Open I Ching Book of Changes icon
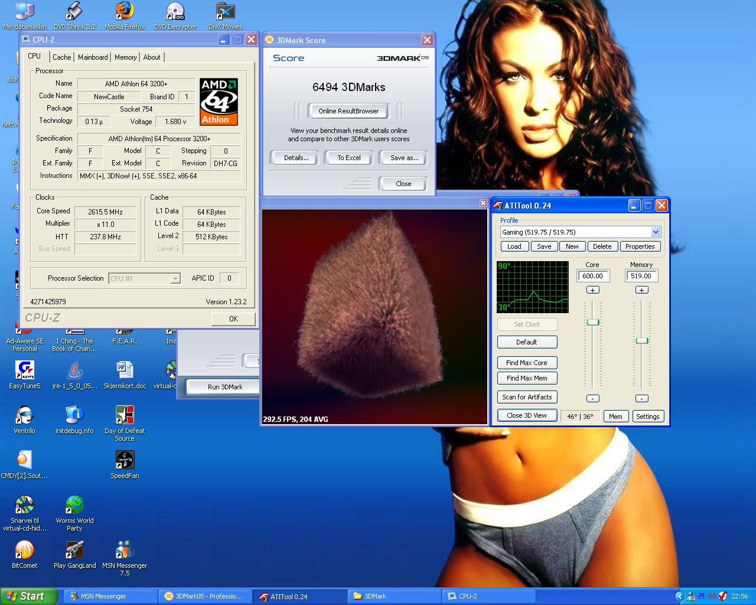The image size is (756, 605). point(74,340)
